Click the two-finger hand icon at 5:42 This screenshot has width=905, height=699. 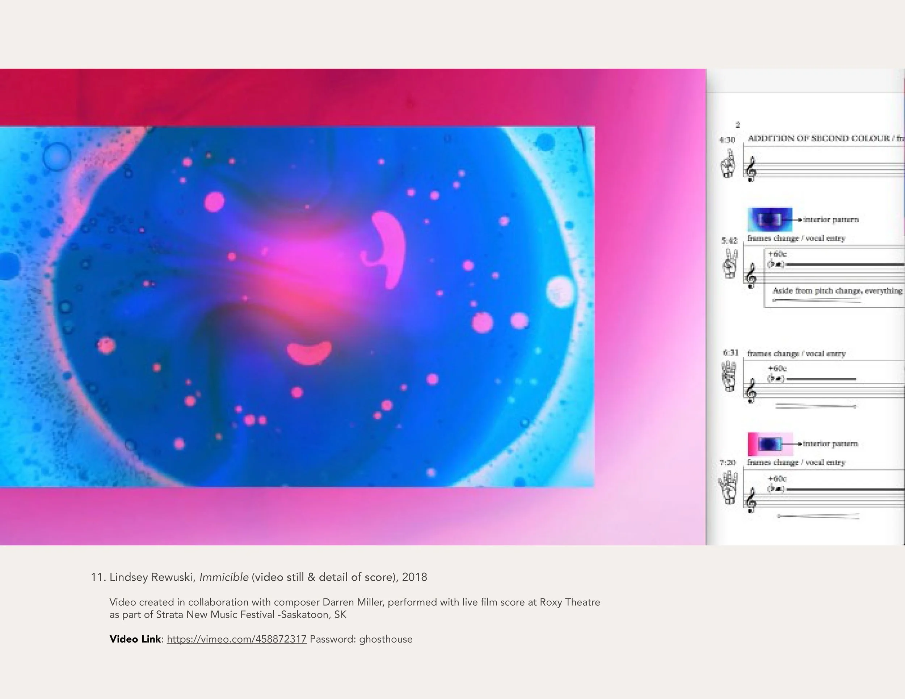tap(730, 264)
